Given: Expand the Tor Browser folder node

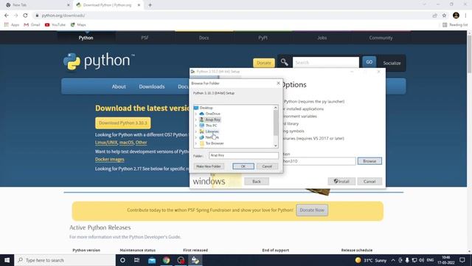Looking at the screenshot, I should click(196, 143).
